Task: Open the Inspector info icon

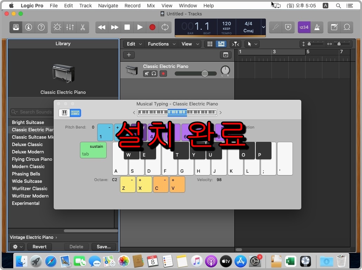Action: 28,27
